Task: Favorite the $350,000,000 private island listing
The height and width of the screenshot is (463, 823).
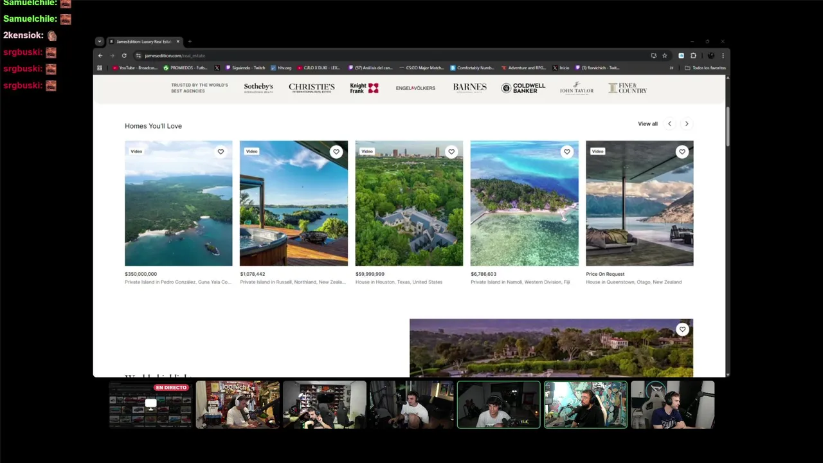Action: (221, 152)
